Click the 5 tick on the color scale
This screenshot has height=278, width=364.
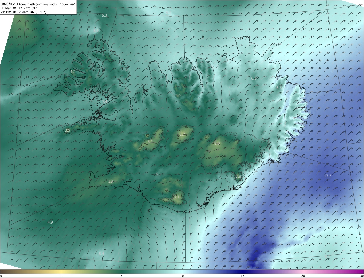click(x=121, y=276)
